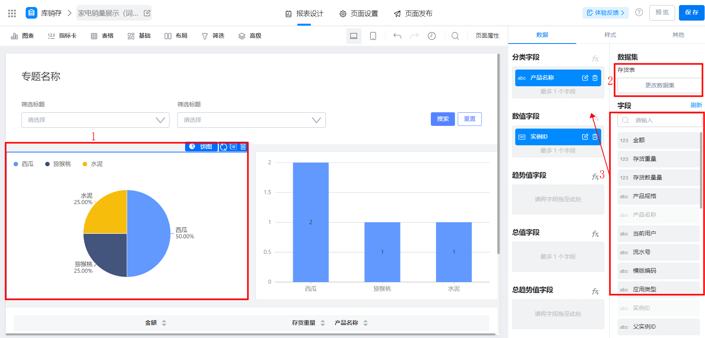Click the 库销存 breadcrumb link
The width and height of the screenshot is (705, 338).
coord(51,13)
